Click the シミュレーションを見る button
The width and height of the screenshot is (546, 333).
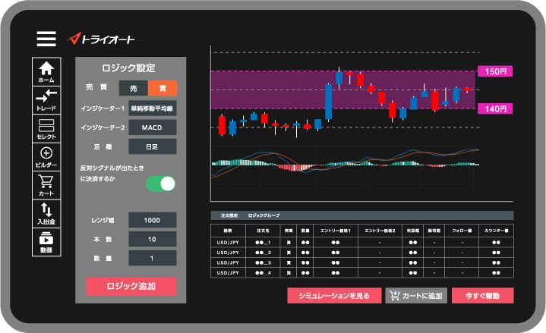pos(333,296)
